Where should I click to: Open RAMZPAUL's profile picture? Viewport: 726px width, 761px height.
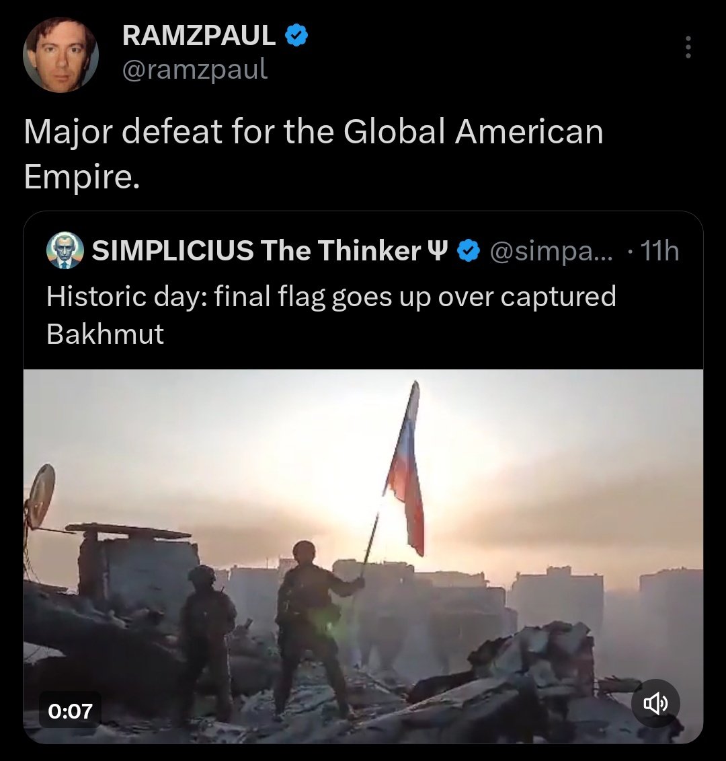click(61, 55)
